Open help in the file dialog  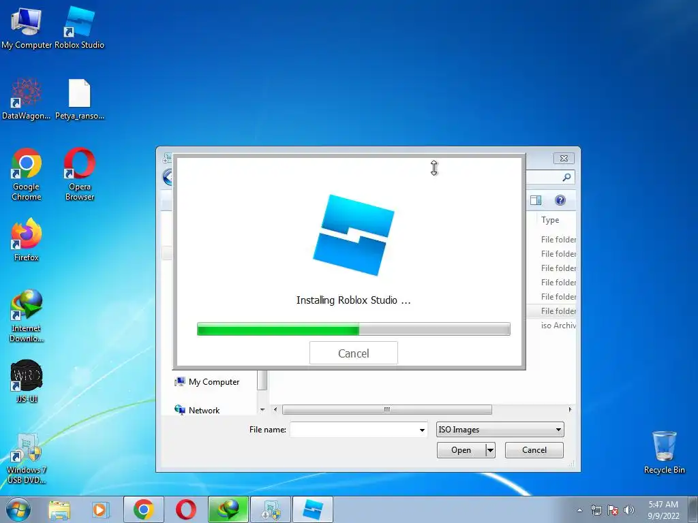point(560,200)
